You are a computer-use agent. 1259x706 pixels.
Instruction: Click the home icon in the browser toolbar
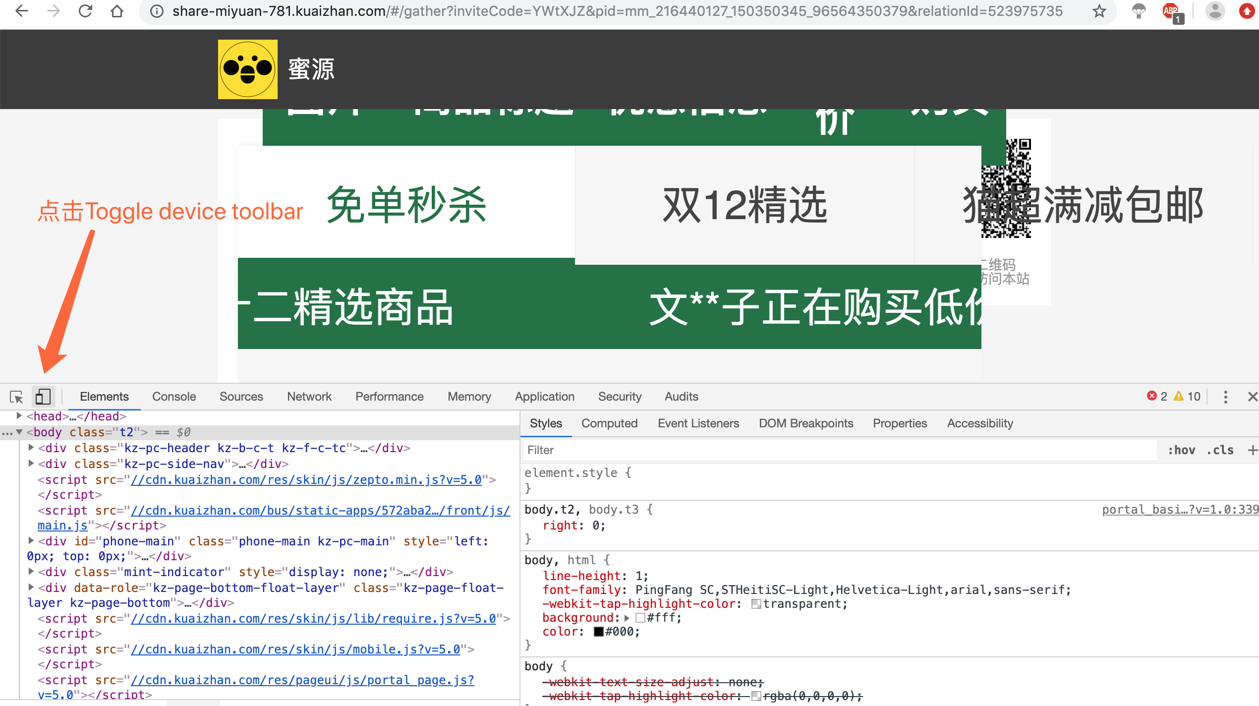117,11
